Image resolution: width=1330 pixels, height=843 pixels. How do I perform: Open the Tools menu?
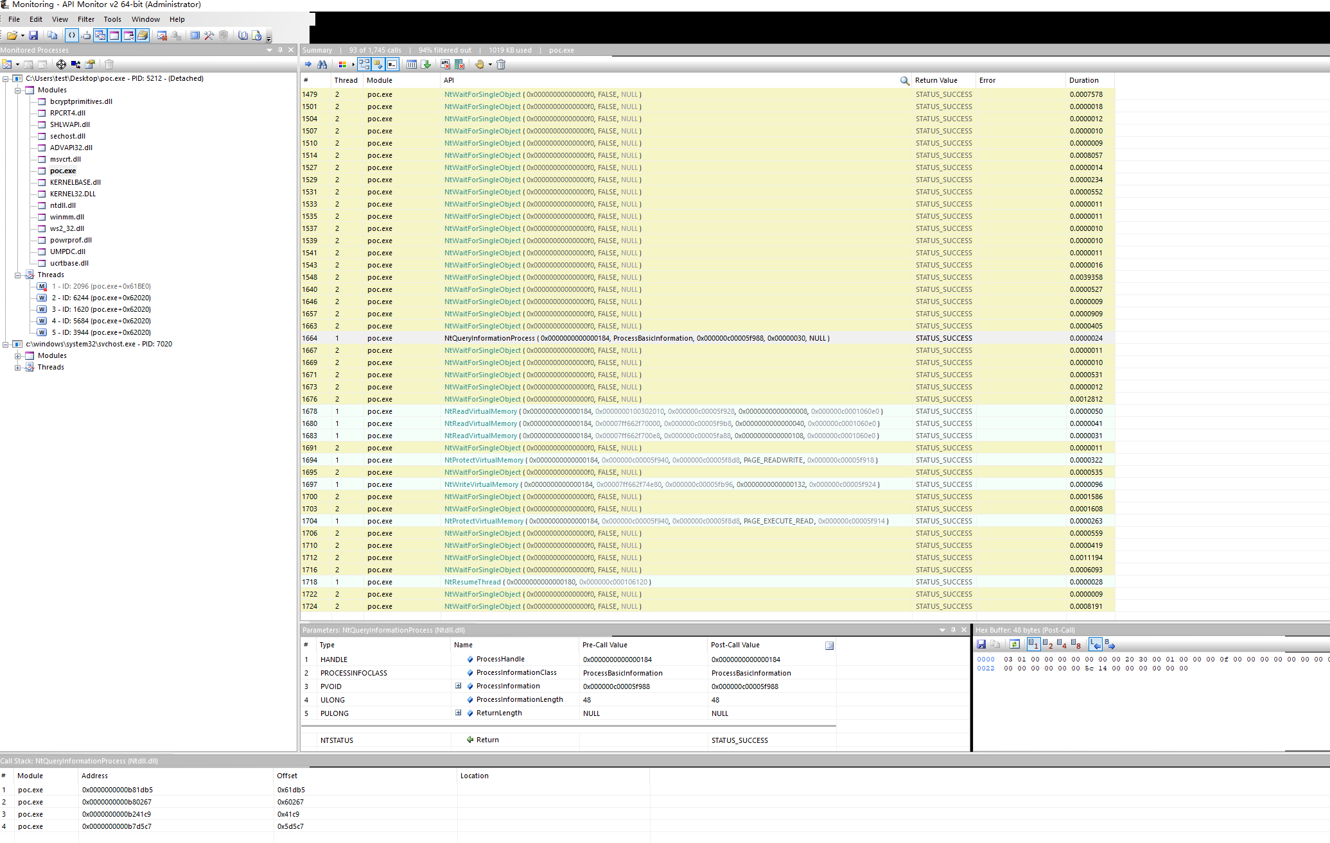(112, 19)
